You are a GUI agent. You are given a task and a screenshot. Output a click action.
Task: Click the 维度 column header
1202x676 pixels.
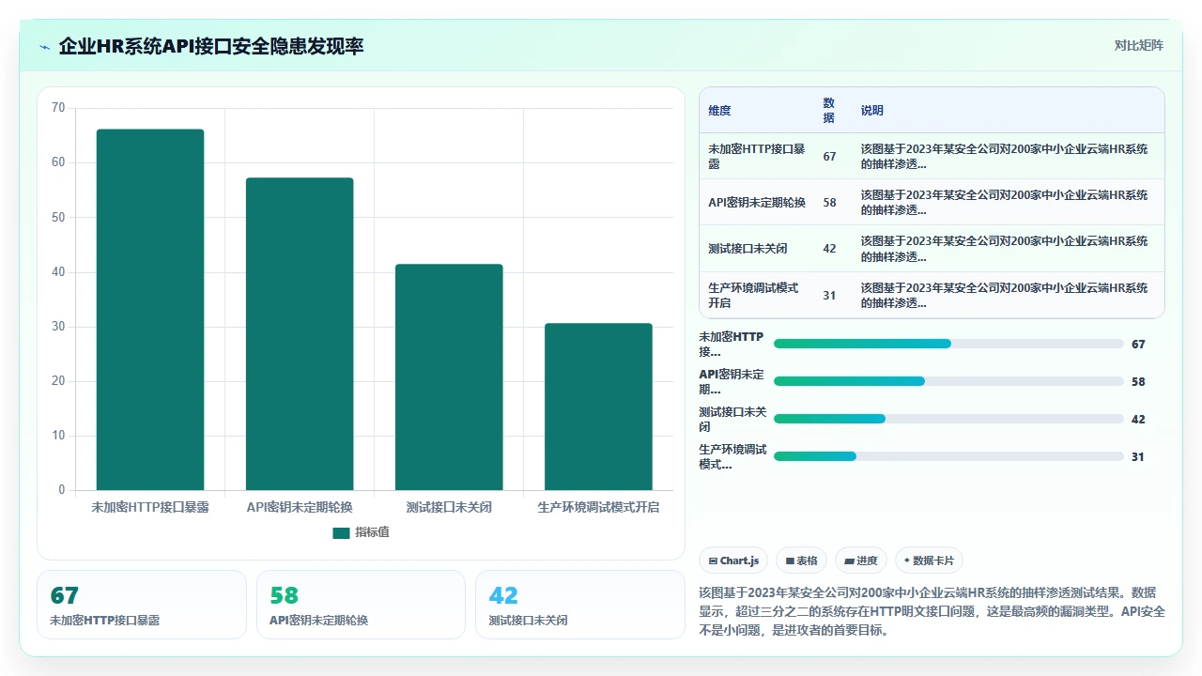click(x=719, y=111)
